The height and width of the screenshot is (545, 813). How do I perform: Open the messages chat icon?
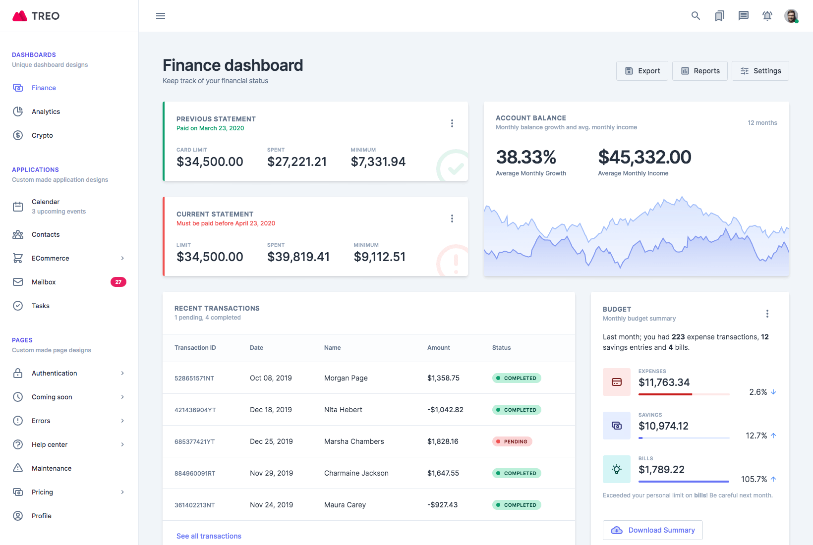coord(743,16)
